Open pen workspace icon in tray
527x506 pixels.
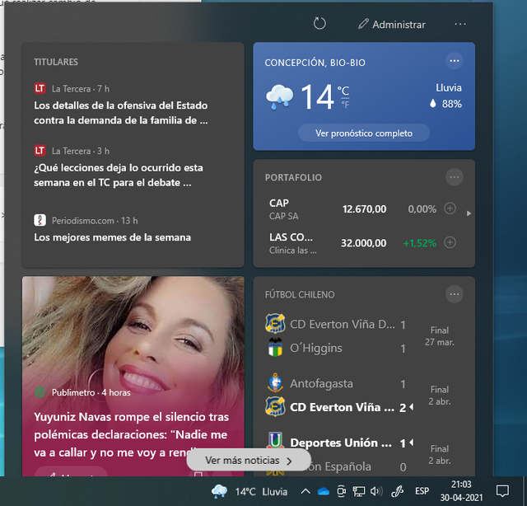pyautogui.click(x=397, y=491)
